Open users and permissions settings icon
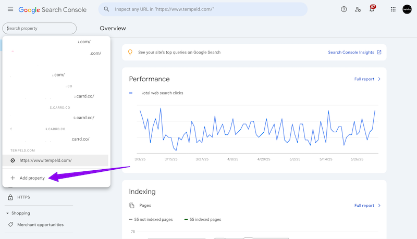Image resolution: width=417 pixels, height=239 pixels. coord(358,9)
